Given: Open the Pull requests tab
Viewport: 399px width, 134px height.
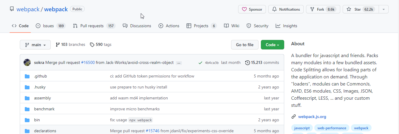Looking at the screenshot, I should 94,26.
